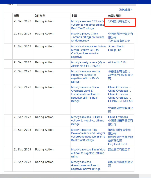151x178 pixels.
Task: Open 绿城中国控股有限公司 company link
Action: coord(121,164)
